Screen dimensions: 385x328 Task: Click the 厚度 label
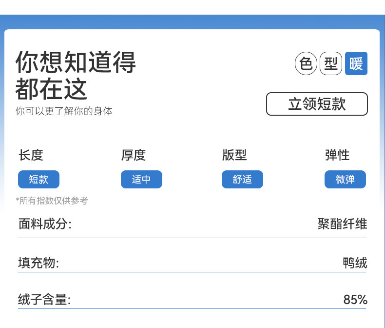pos(133,155)
